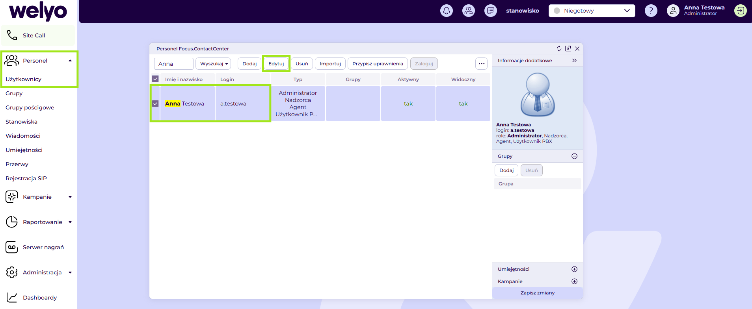Click the Administracja gear icon
This screenshot has width=752, height=309.
pos(12,272)
